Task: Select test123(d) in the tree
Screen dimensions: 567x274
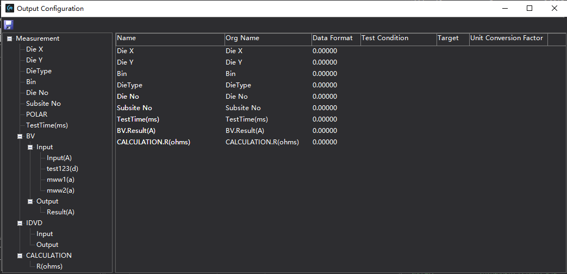Action: pyautogui.click(x=62, y=169)
